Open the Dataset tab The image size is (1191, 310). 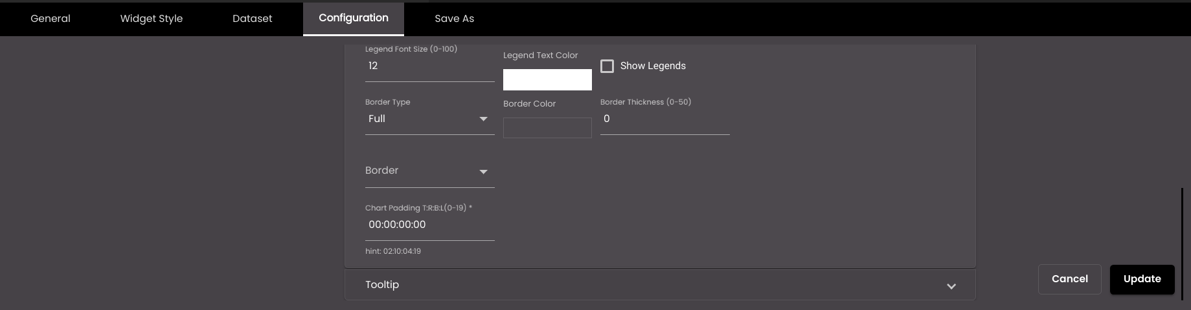click(x=253, y=19)
